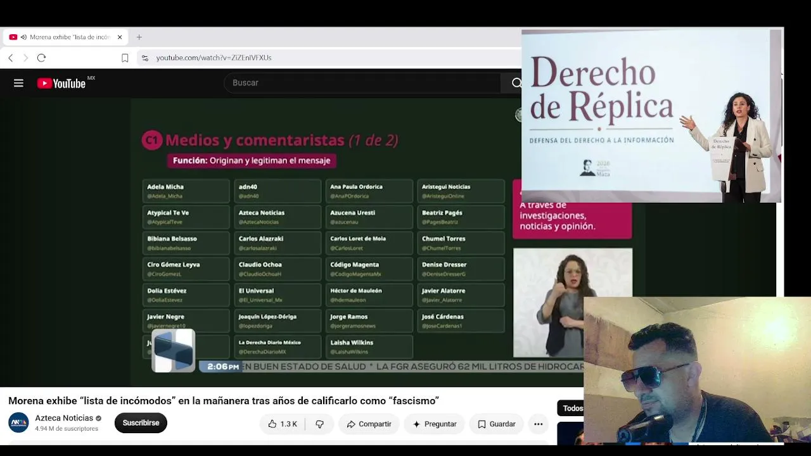Click the "Dolia Estévez" name in the video
Viewport: 811px width, 456px height.
coord(167,291)
